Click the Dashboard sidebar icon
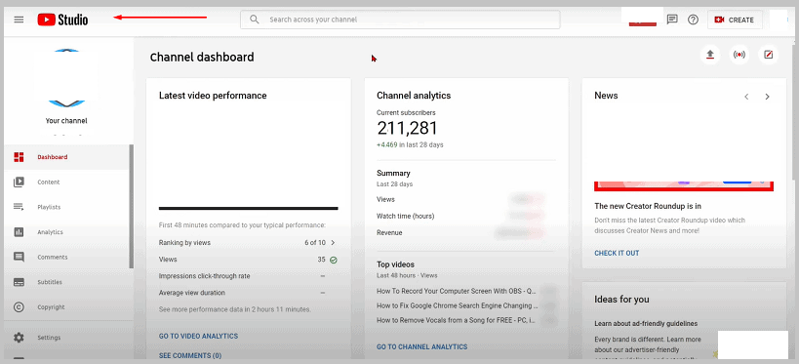799x364 pixels. coord(19,157)
